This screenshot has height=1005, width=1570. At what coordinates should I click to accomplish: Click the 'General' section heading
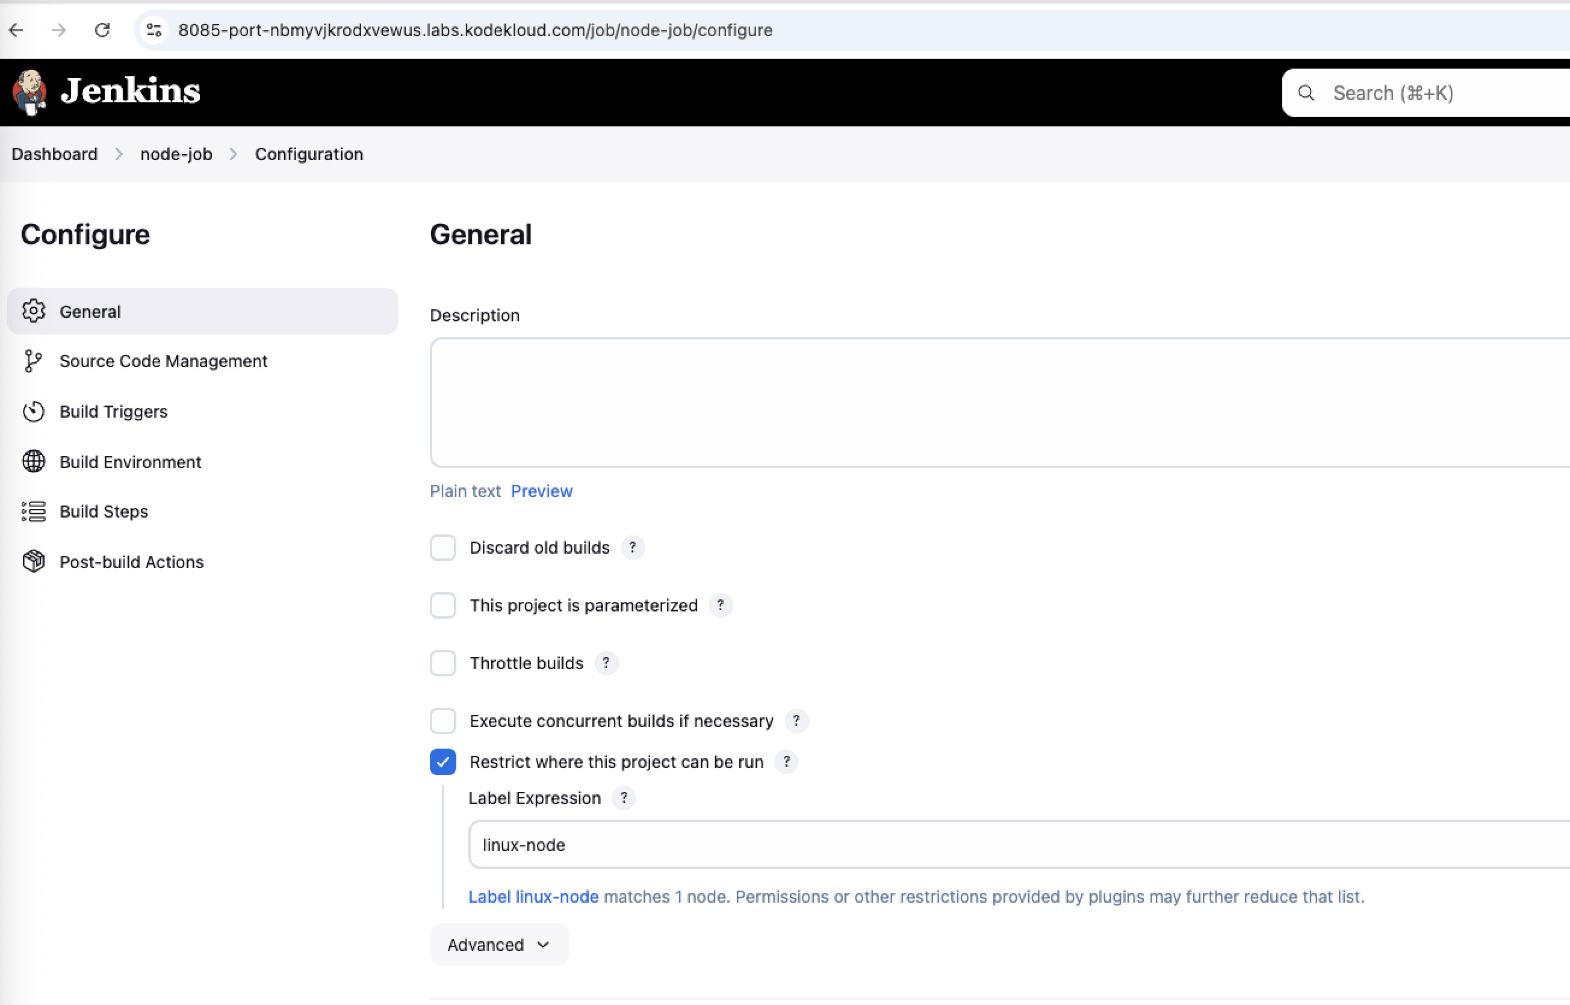tap(480, 234)
